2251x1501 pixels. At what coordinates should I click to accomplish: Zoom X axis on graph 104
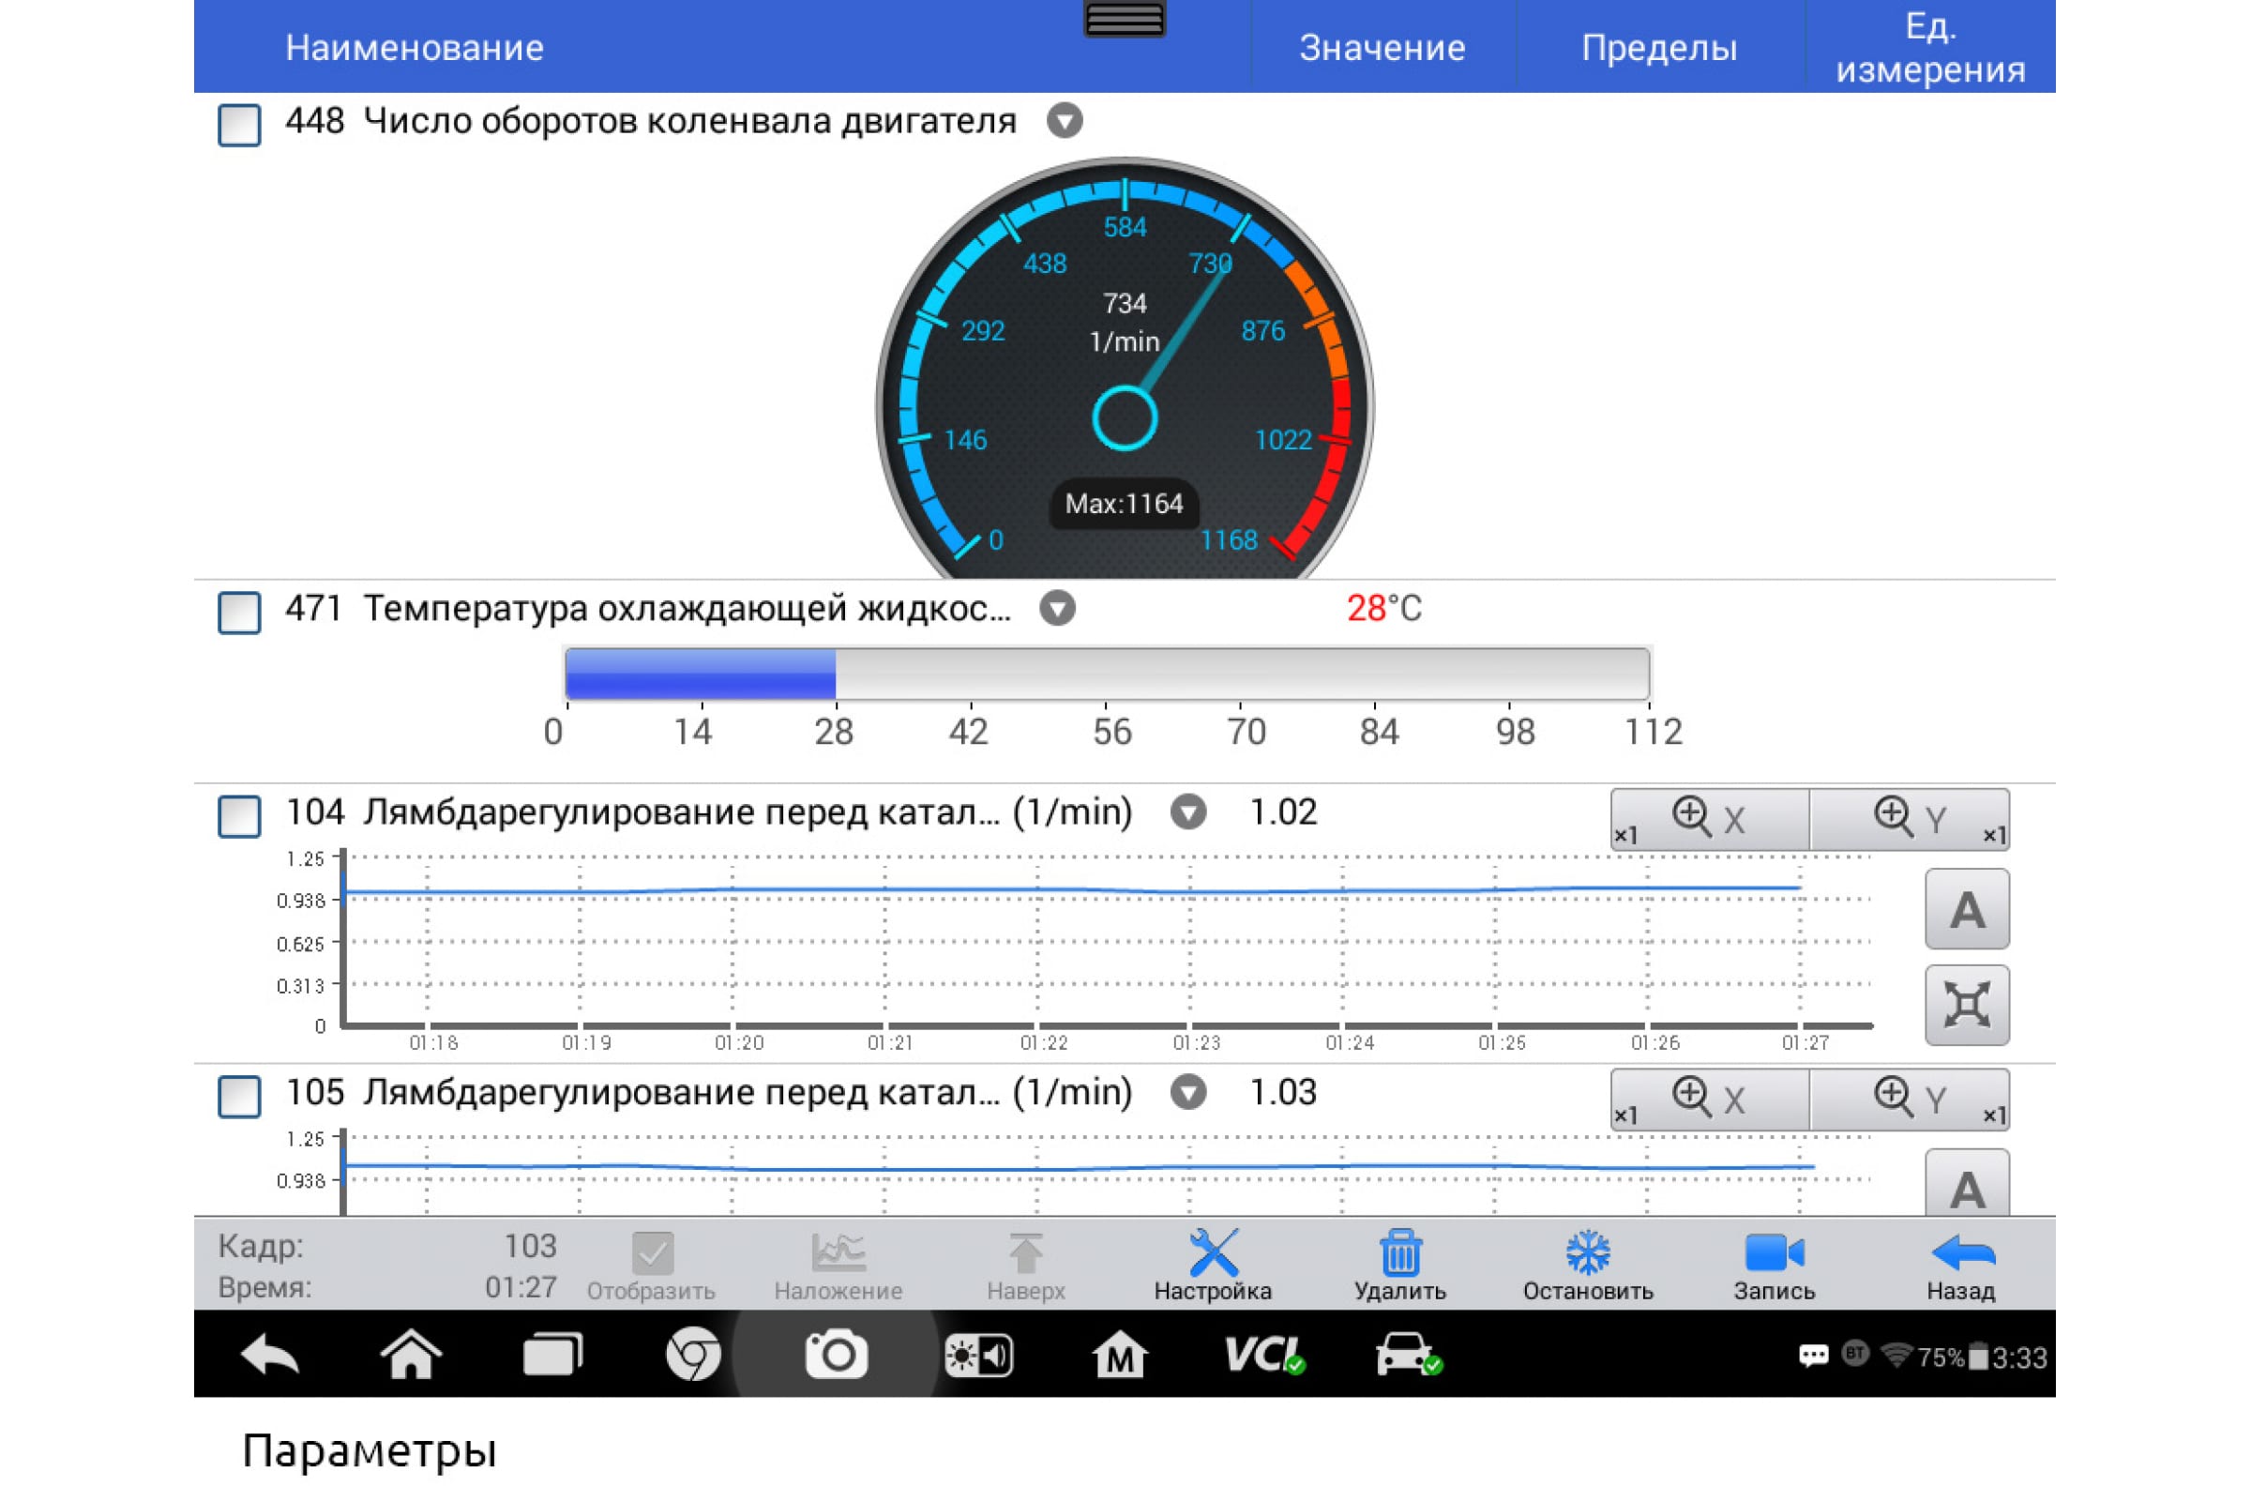tap(1710, 819)
